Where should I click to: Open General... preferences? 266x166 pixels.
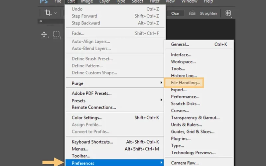point(199,44)
